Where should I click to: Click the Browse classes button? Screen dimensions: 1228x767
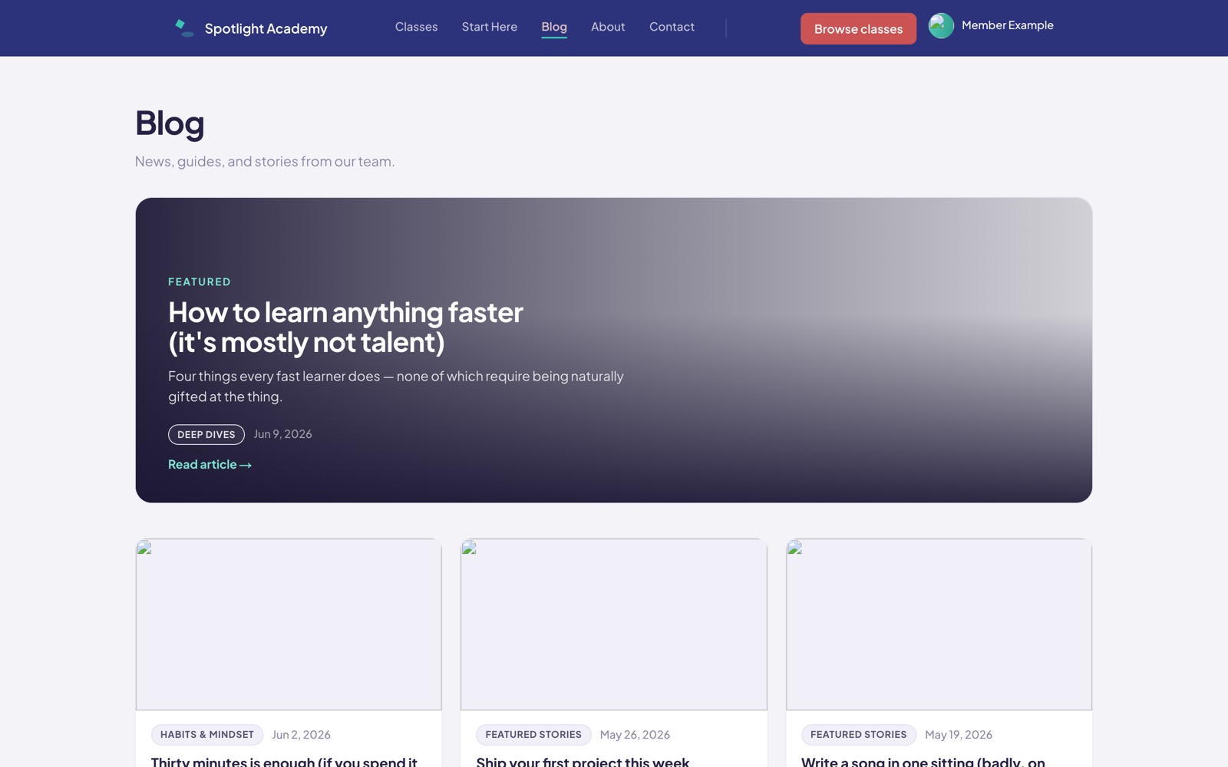point(858,28)
